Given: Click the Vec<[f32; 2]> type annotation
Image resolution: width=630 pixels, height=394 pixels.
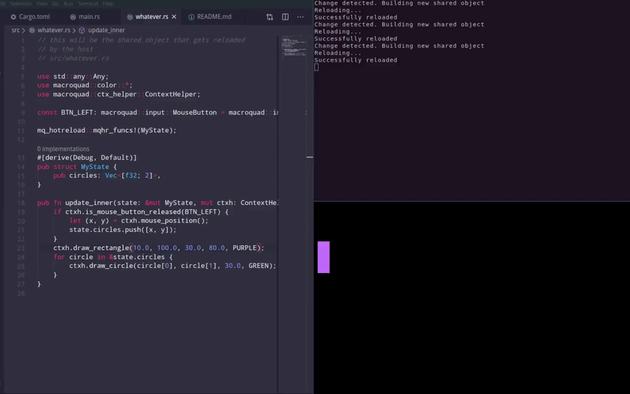Looking at the screenshot, I should point(131,176).
